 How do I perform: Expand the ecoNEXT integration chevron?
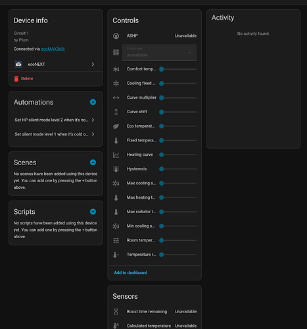click(x=93, y=64)
